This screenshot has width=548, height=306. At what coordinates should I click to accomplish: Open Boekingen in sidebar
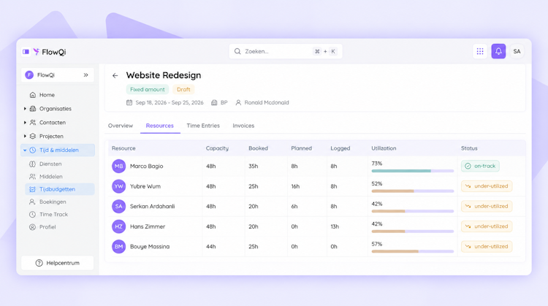[53, 202]
